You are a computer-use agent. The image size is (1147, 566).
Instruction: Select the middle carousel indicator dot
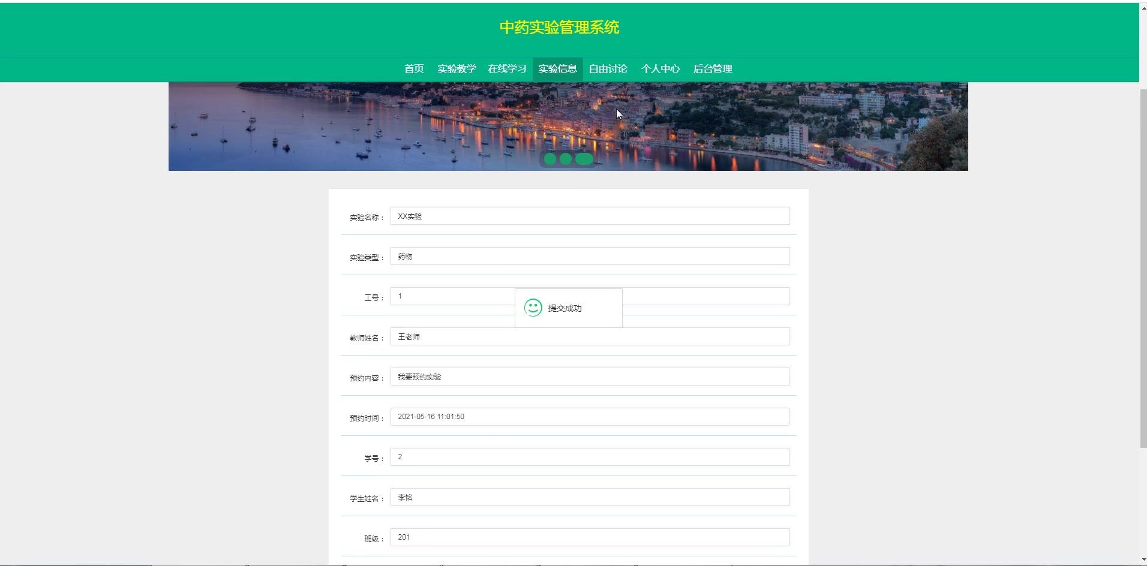pyautogui.click(x=566, y=159)
